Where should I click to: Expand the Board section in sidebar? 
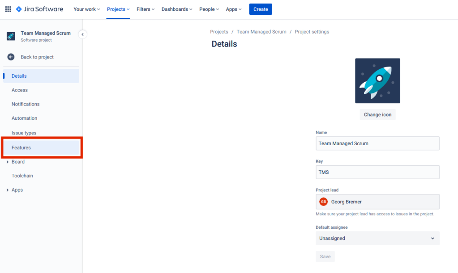pyautogui.click(x=7, y=162)
